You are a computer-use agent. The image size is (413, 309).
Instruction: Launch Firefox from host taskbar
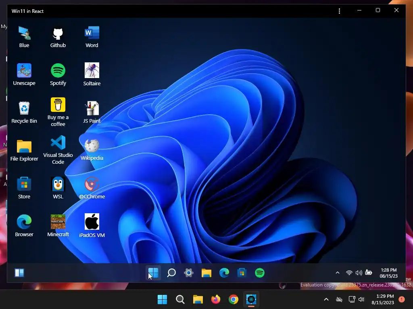pyautogui.click(x=216, y=299)
